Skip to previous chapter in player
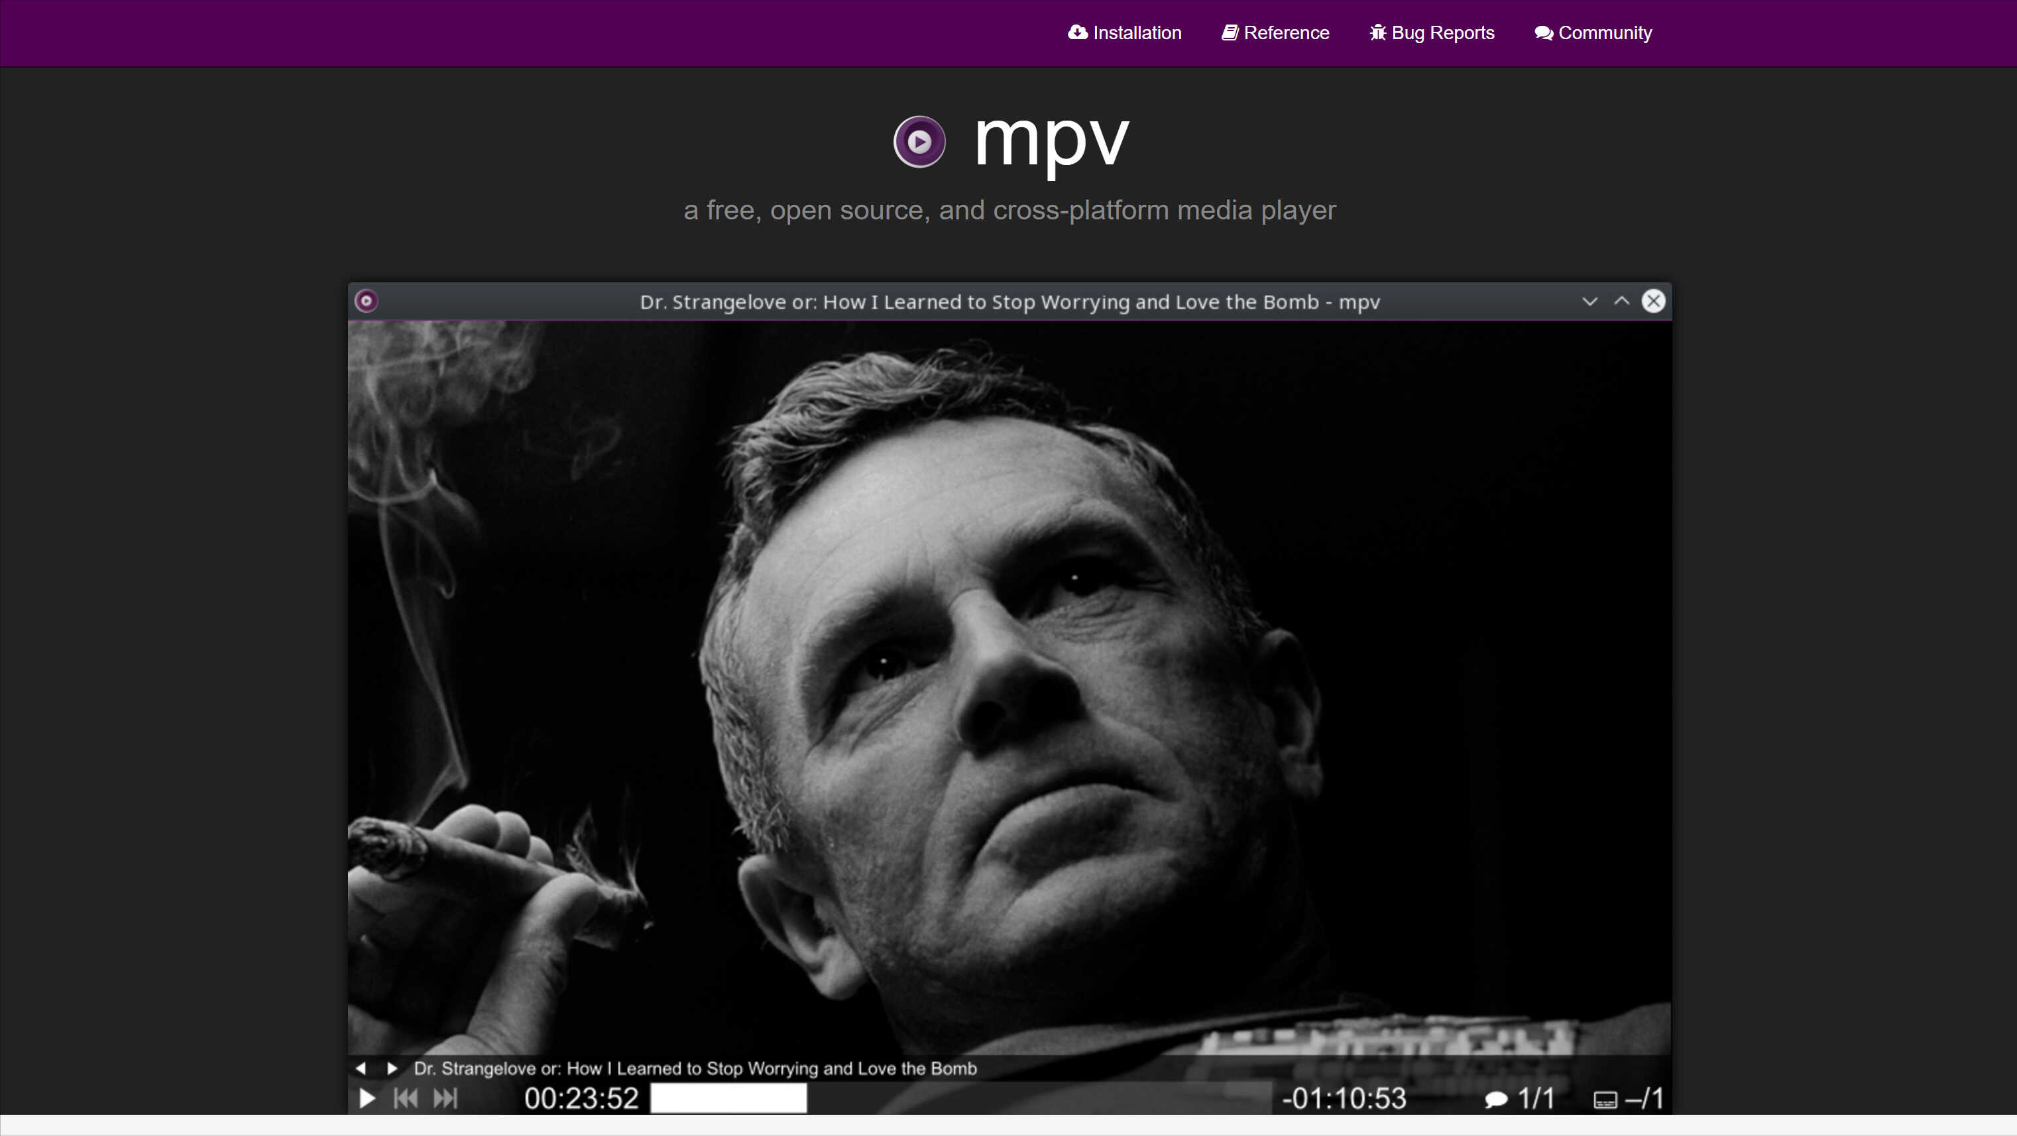The image size is (2017, 1136). click(406, 1098)
